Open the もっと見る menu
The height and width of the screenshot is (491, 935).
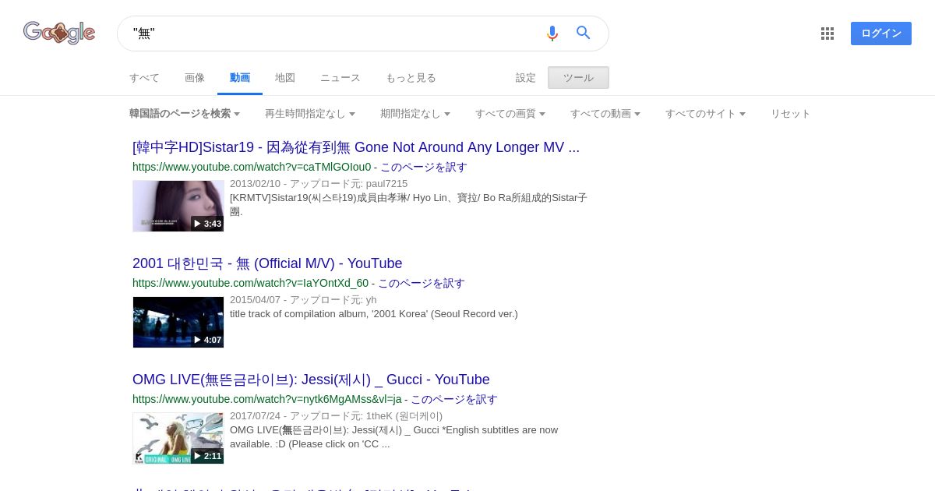(411, 78)
